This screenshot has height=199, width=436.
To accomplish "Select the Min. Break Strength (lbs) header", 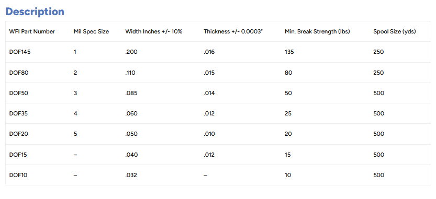I will [x=317, y=32].
